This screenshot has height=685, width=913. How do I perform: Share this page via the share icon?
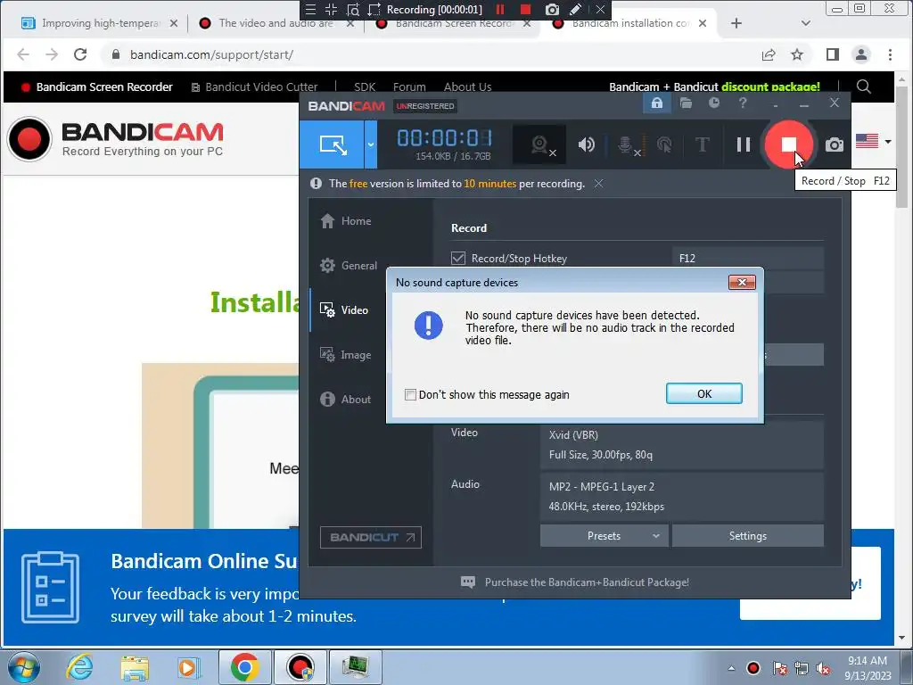coord(769,54)
